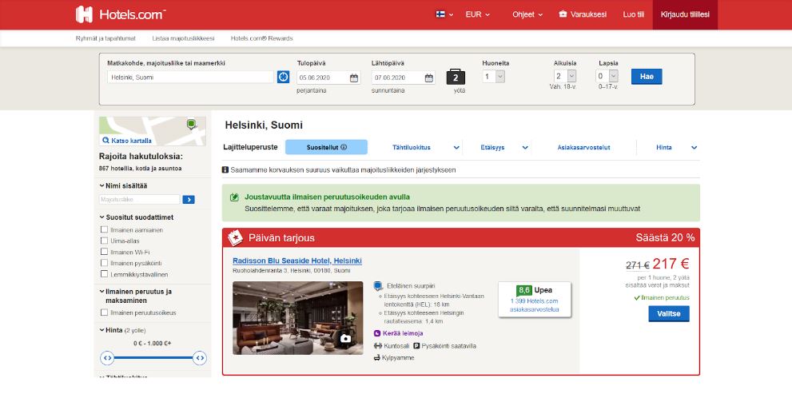Click the Hae search button
The height and width of the screenshot is (410, 792).
point(647,77)
